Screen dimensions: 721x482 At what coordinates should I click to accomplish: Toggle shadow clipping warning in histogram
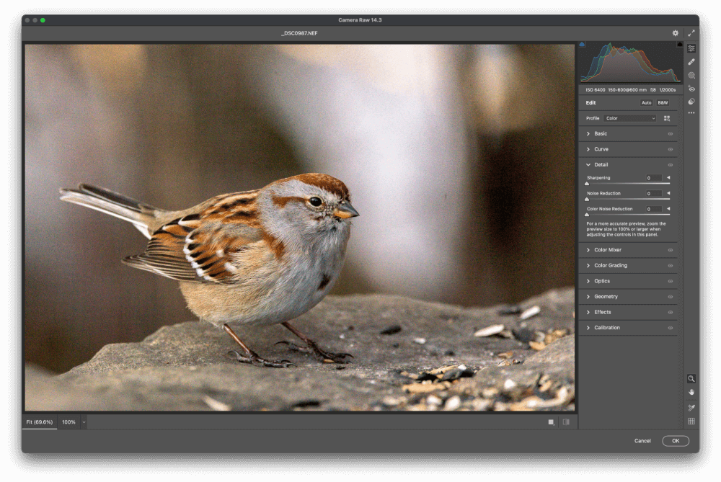[583, 45]
